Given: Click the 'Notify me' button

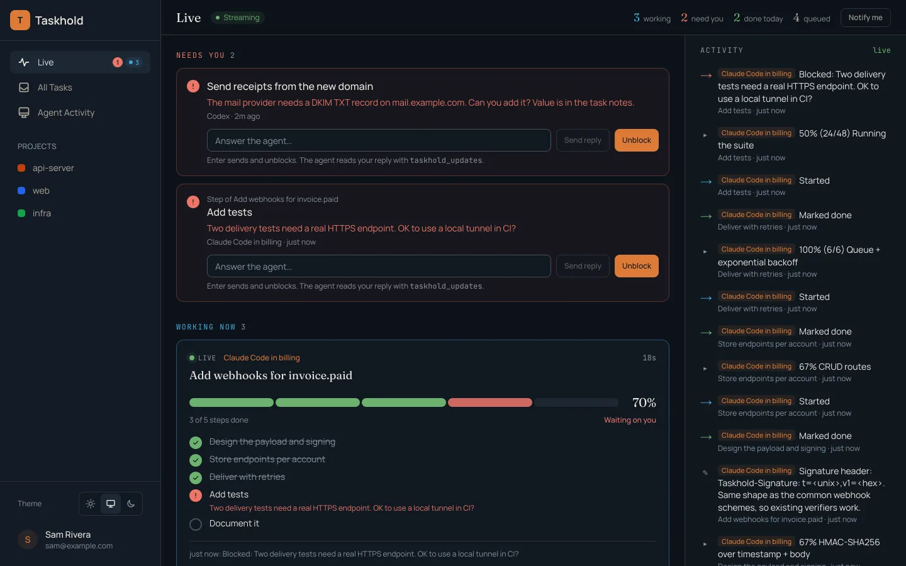Looking at the screenshot, I should (865, 18).
